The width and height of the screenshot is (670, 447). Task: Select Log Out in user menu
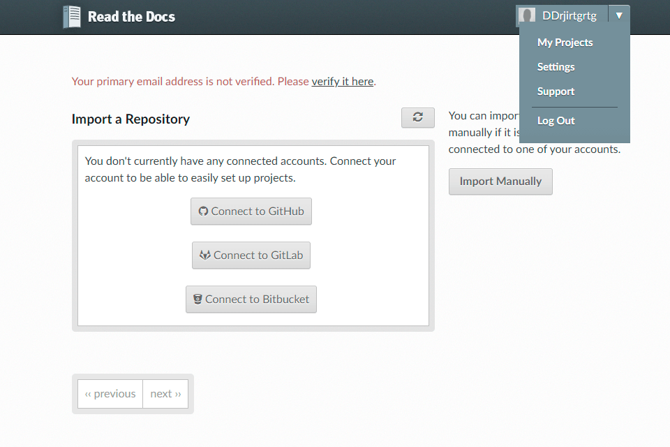556,121
